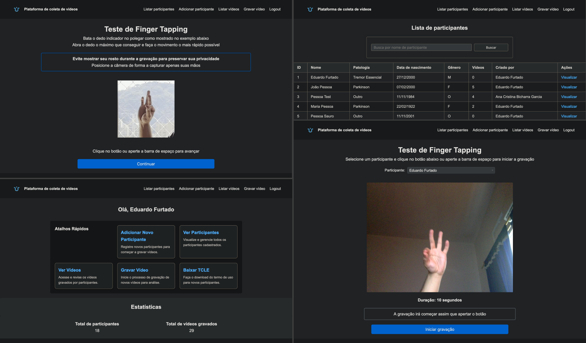Click Visualizar link for Pessoa Sauro row
Screen dimensions: 586x343
(x=569, y=116)
